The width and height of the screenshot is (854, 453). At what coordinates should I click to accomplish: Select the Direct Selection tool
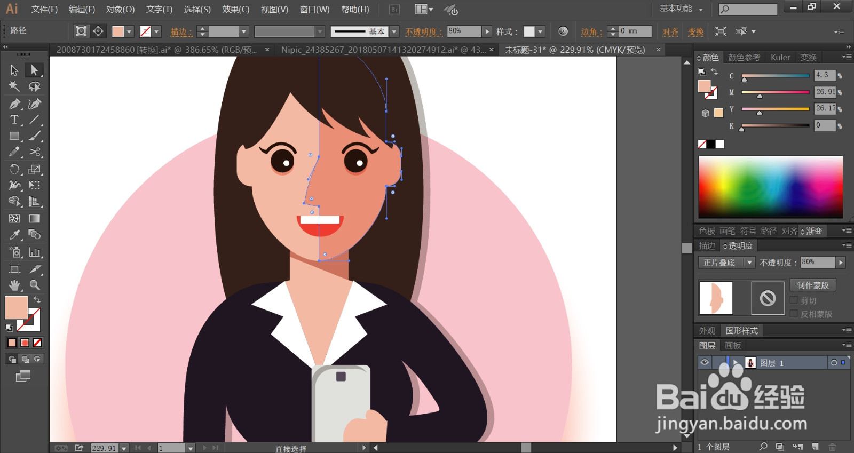point(35,70)
